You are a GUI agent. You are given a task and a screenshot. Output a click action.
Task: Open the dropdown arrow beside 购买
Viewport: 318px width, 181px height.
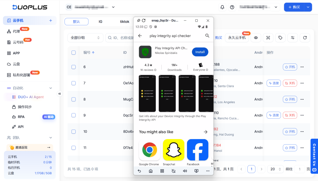pyautogui.click(x=308, y=7)
